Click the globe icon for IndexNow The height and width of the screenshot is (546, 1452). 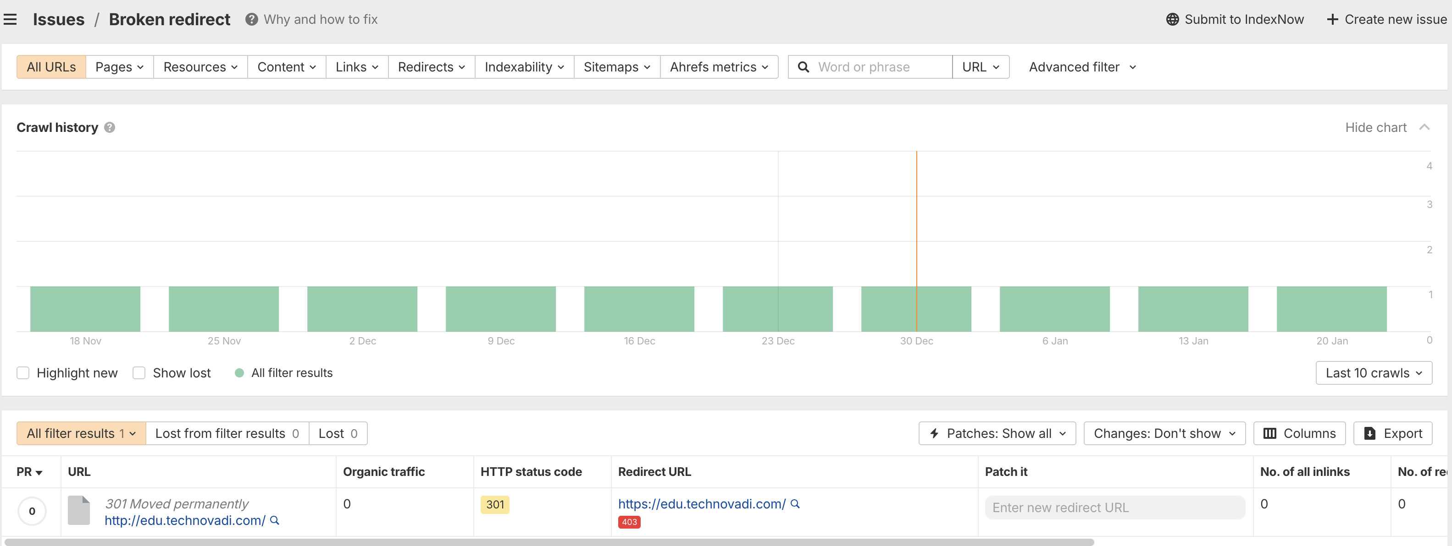tap(1172, 20)
